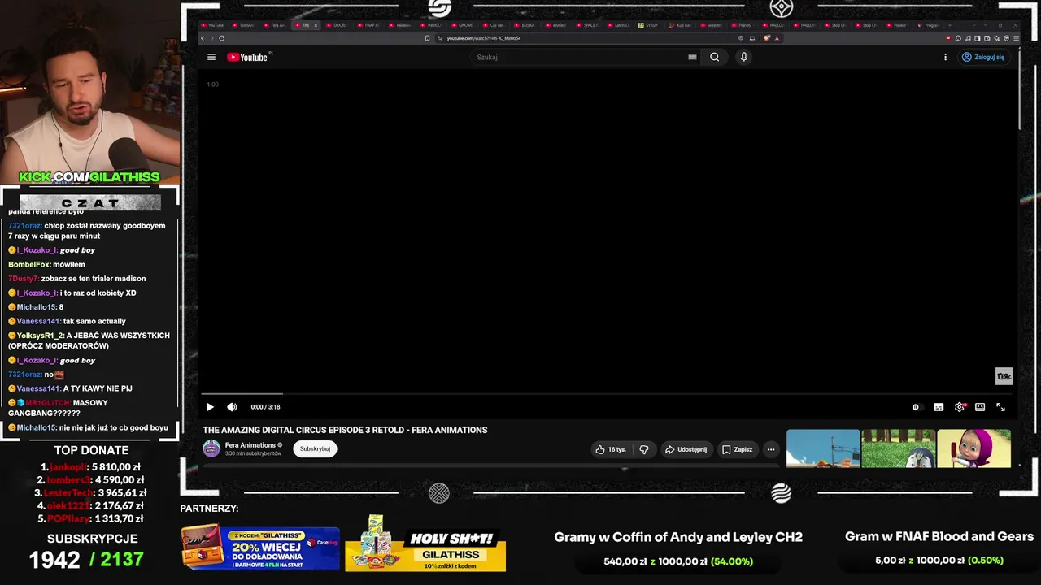This screenshot has width=1041, height=585.
Task: Open the recommended penguin video thumbnail
Action: (x=898, y=448)
